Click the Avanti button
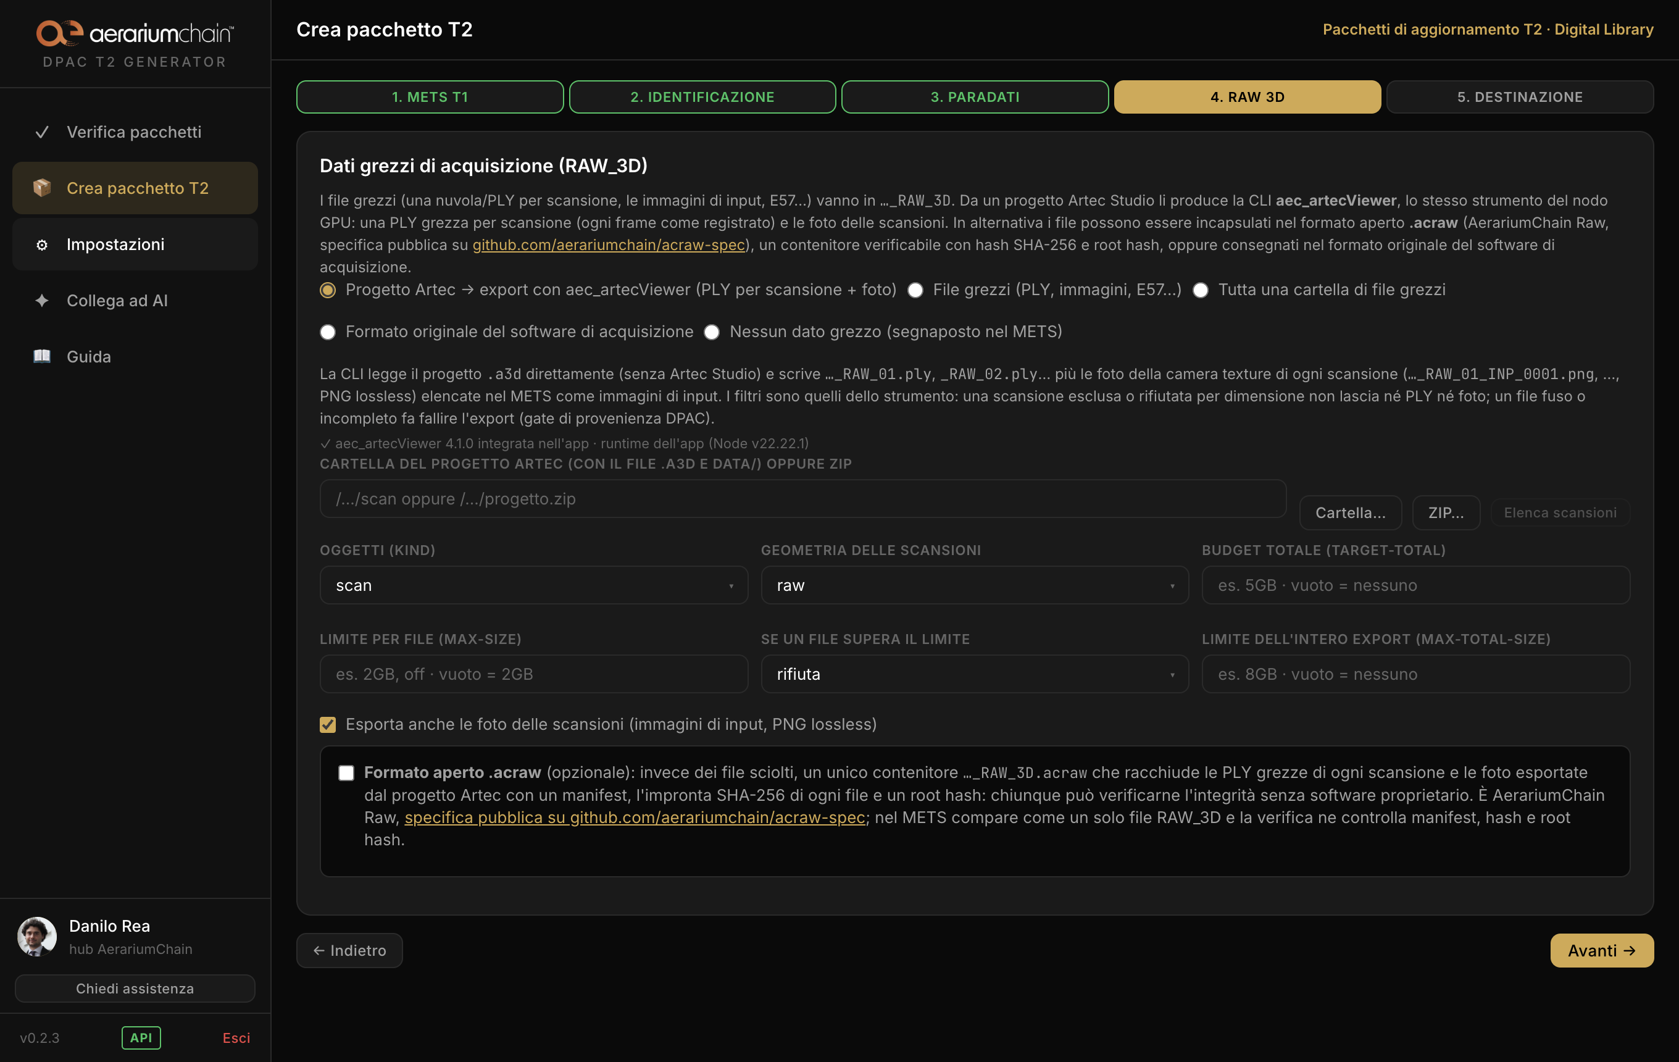This screenshot has width=1679, height=1062. (x=1602, y=950)
